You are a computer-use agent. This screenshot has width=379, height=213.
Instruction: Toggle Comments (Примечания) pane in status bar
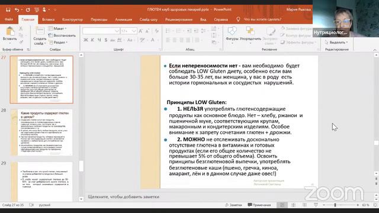[259, 205]
